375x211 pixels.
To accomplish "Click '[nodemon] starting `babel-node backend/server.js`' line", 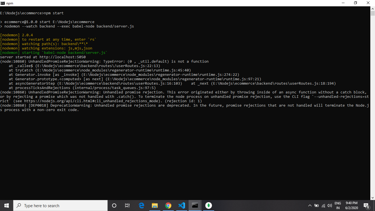I will click(54, 52).
